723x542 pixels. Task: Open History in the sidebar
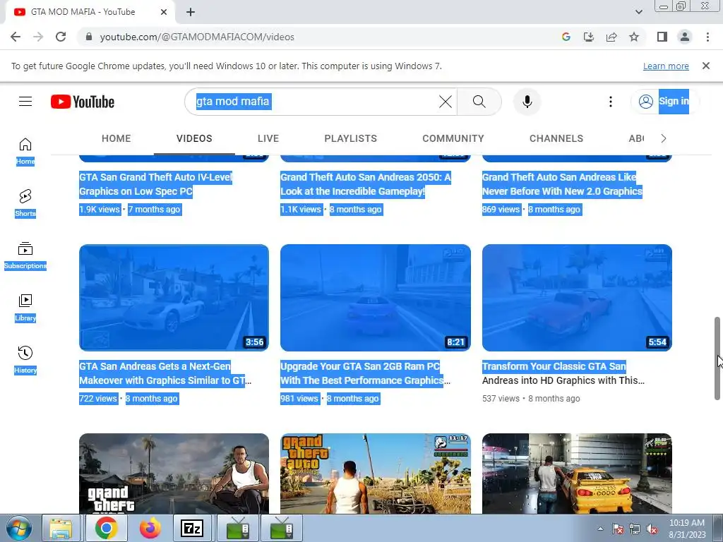[25, 360]
